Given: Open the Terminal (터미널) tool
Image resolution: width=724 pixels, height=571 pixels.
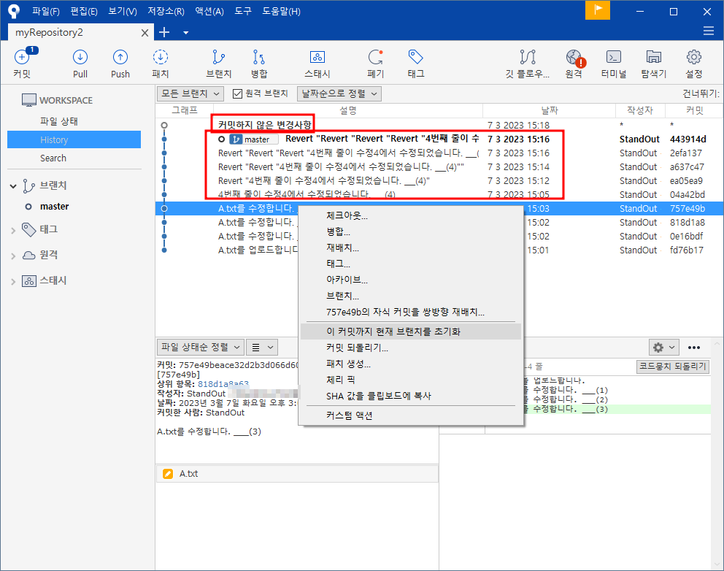Looking at the screenshot, I should click(614, 64).
